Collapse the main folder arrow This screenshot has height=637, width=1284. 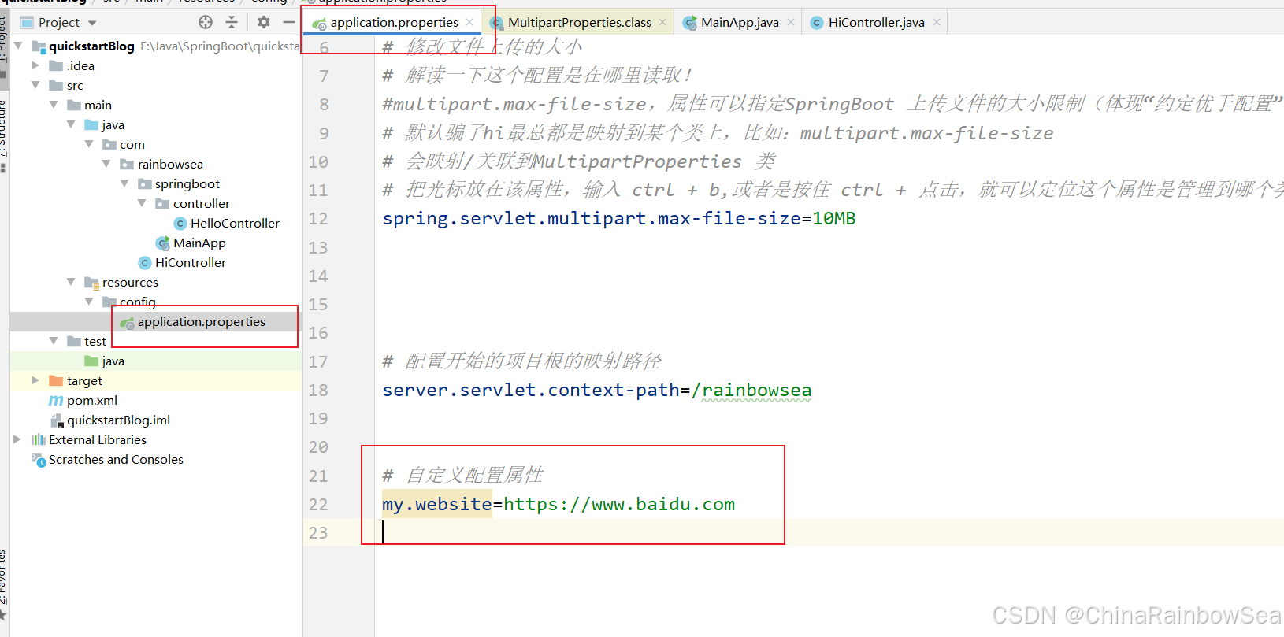tap(54, 105)
